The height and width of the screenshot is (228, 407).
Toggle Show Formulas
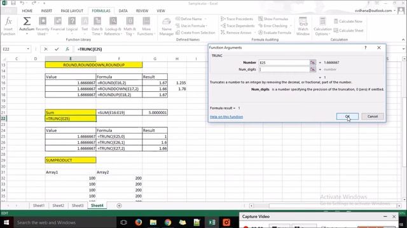[x=273, y=19]
